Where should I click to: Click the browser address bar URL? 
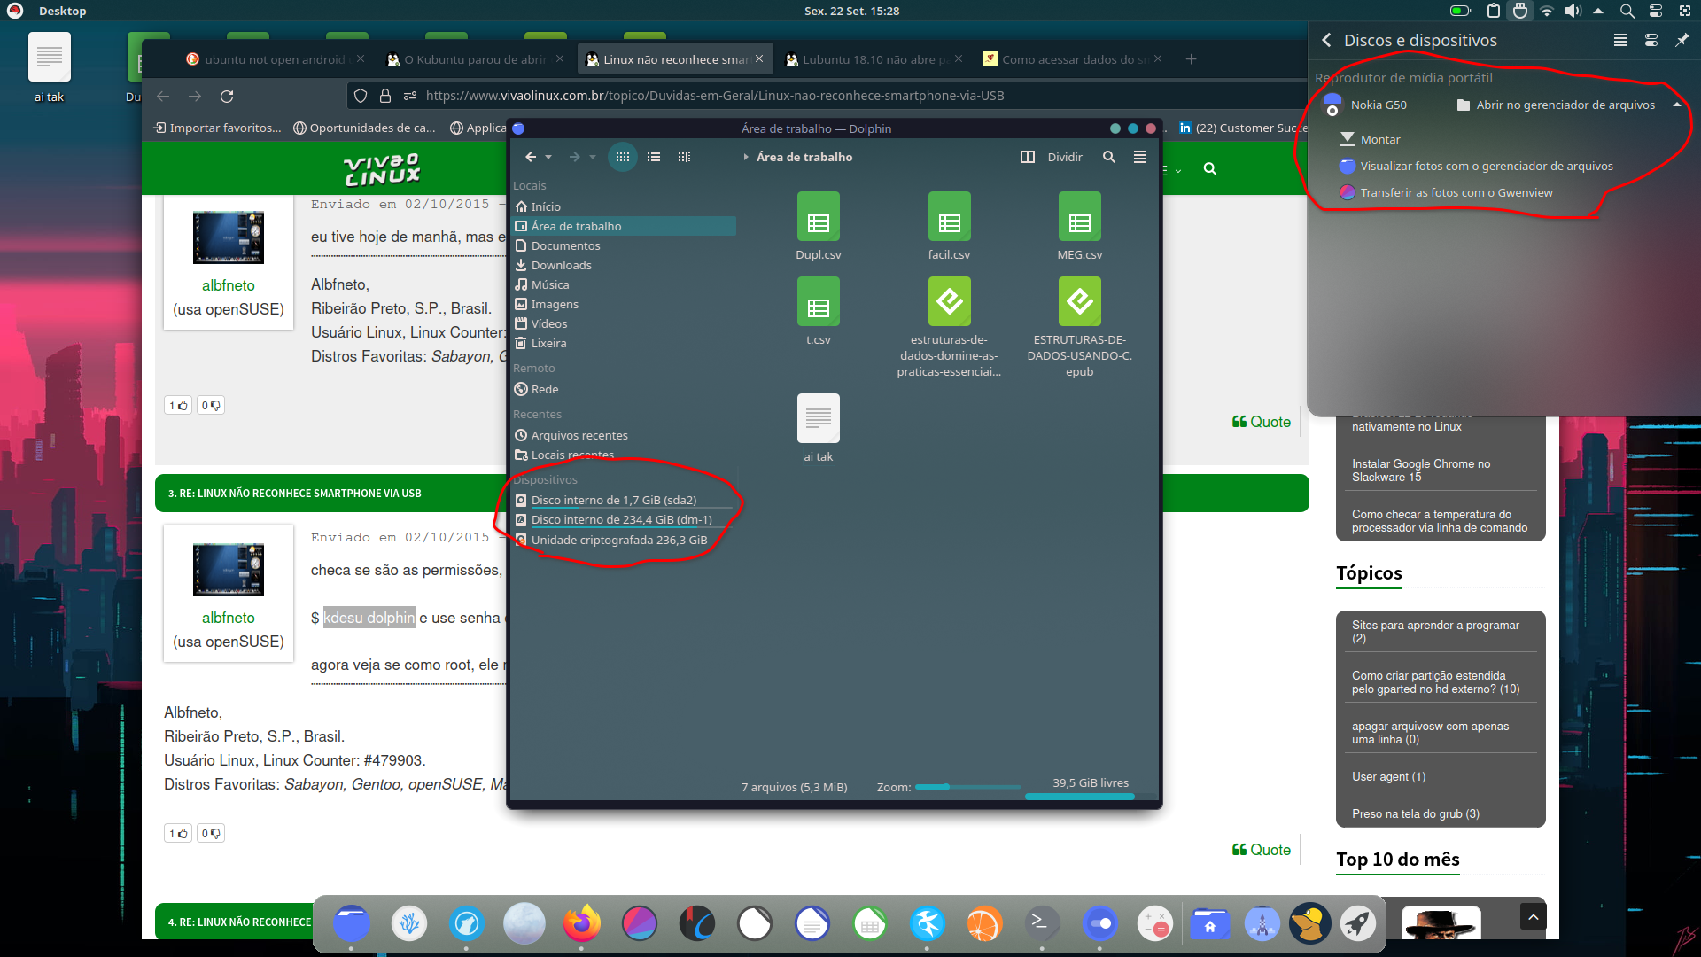[x=715, y=96]
